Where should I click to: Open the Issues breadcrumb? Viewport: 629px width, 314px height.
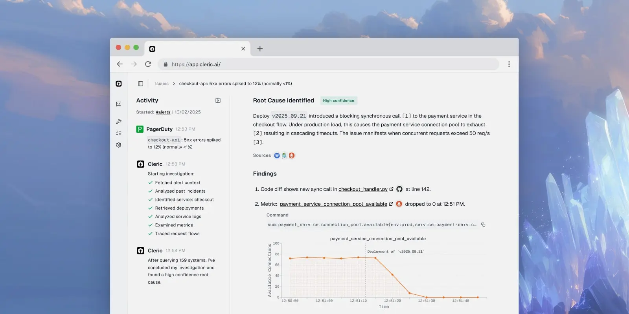coord(162,84)
